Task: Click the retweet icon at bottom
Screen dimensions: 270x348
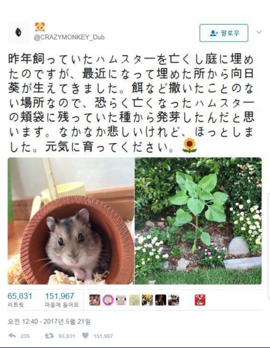Action: click(49, 336)
